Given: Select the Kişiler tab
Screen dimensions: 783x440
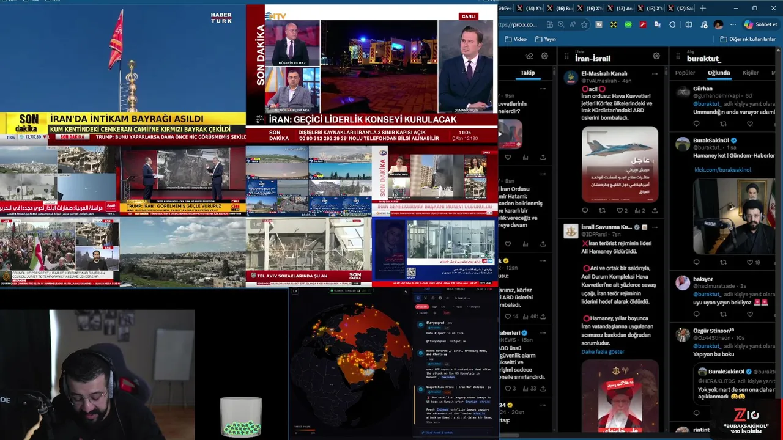Looking at the screenshot, I should click(751, 73).
